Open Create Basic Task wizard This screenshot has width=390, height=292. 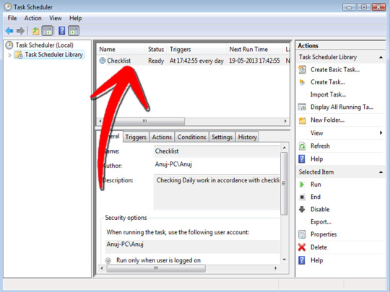click(335, 70)
